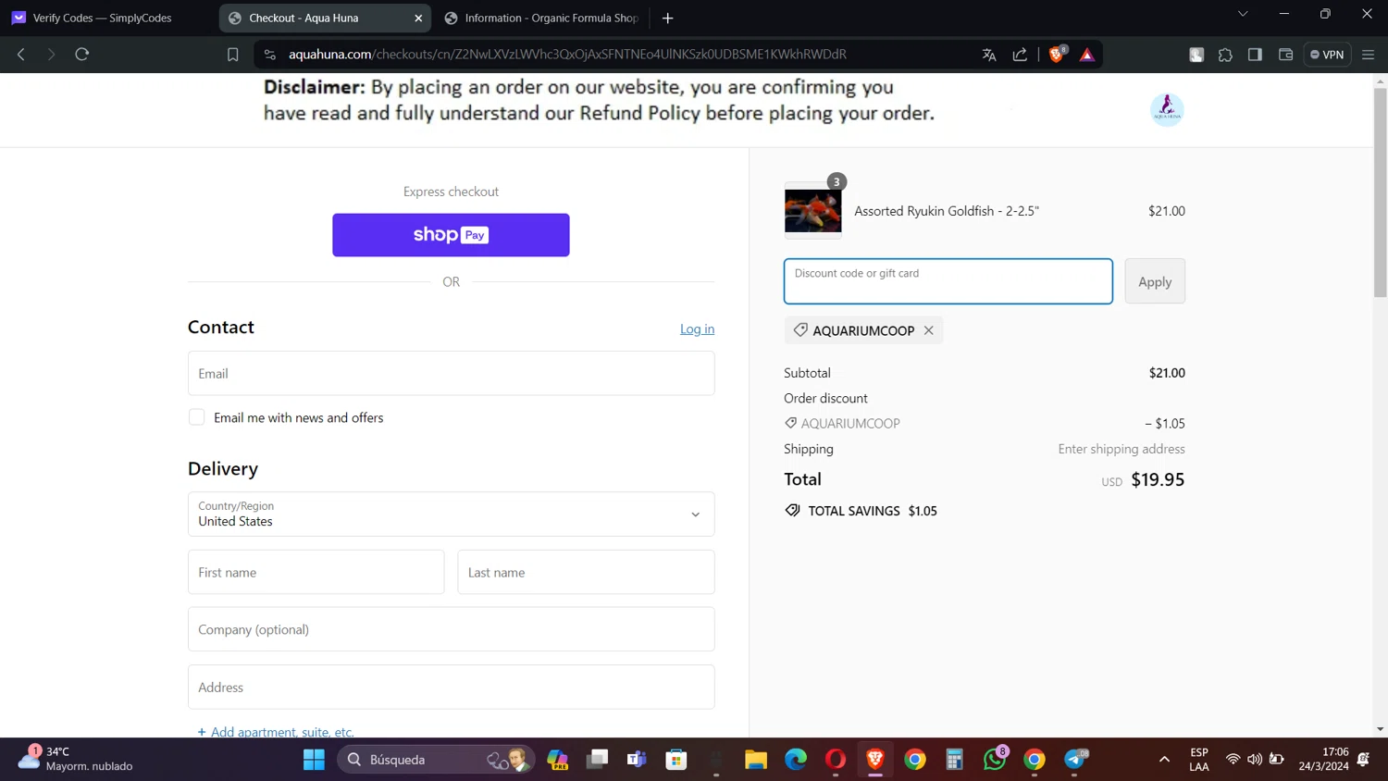This screenshot has height=781, width=1388.
Task: Click the address bar URL
Action: click(567, 55)
